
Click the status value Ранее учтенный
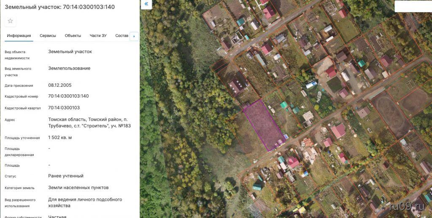click(x=66, y=176)
